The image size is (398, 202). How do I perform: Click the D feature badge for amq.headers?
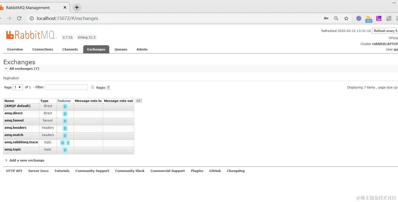tap(65, 128)
